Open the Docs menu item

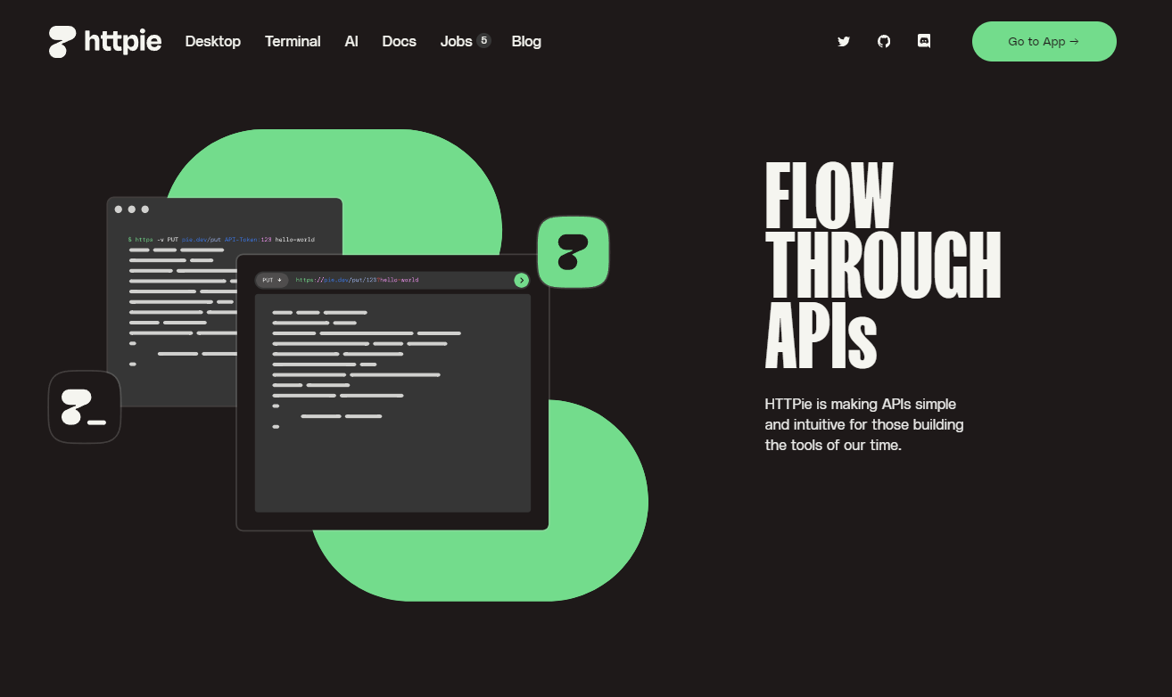(400, 41)
